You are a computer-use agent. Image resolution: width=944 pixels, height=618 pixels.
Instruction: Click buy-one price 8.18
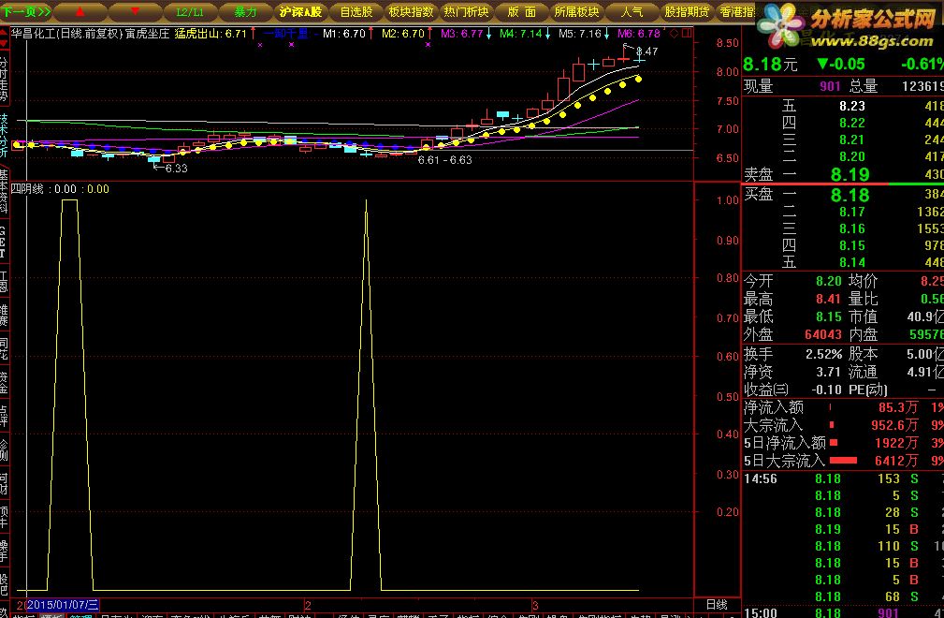coord(850,195)
